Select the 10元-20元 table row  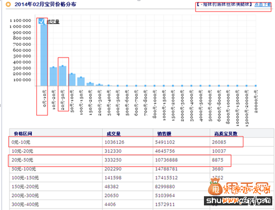(55, 151)
